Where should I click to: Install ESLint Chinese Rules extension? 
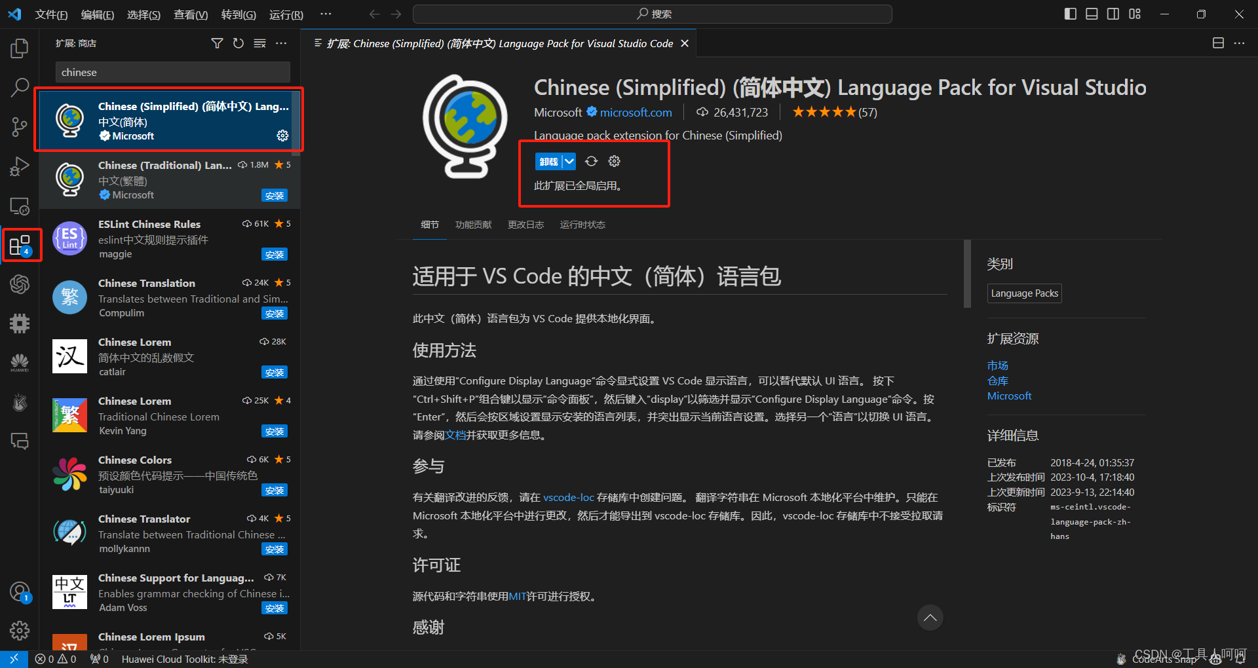[x=275, y=254]
